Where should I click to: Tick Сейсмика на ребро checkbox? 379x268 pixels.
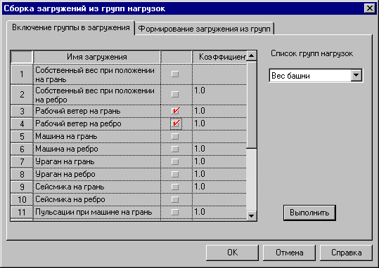[175, 199]
